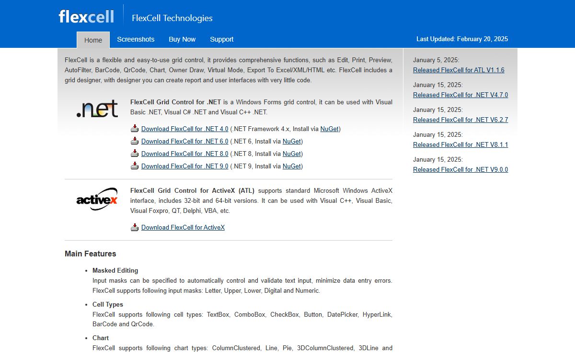Click download icon beside .NET 4.0 link
Viewport: 575px width, 354px height.
(x=135, y=129)
